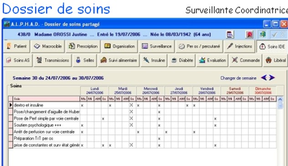The height and width of the screenshot is (166, 288).
Task: Go to the next week arrow
Action: pyautogui.click(x=272, y=78)
